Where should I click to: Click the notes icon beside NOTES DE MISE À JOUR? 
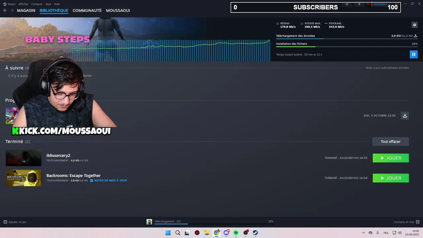(92, 180)
